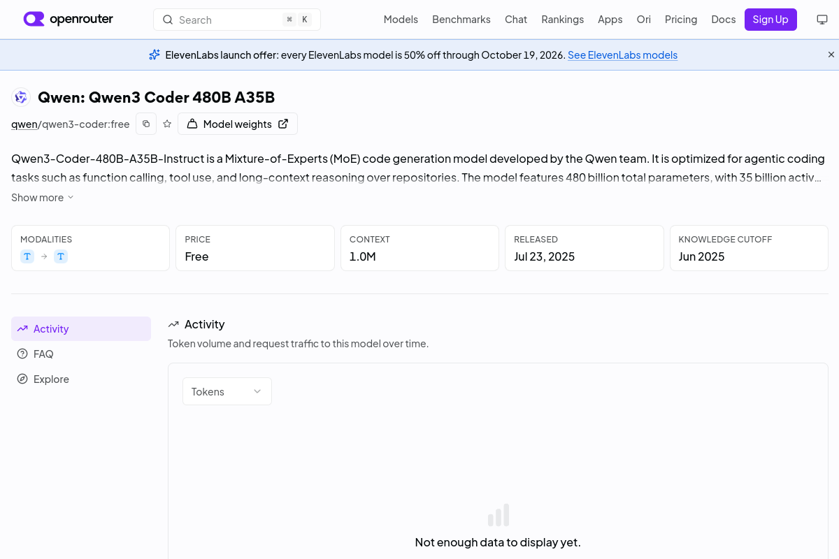Open Docs from the navigation bar

pos(724,20)
